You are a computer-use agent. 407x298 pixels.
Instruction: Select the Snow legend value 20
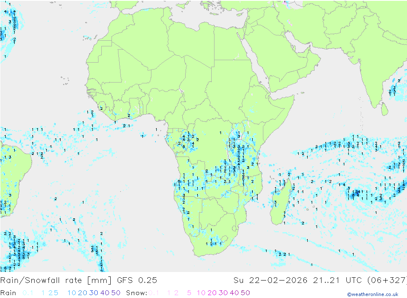(212, 293)
